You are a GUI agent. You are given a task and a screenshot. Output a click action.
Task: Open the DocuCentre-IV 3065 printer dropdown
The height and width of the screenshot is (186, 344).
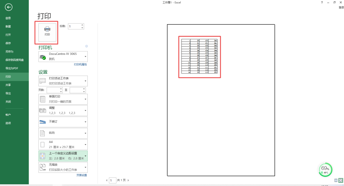[x=63, y=57]
